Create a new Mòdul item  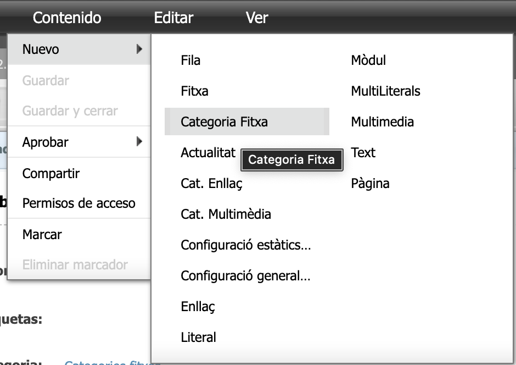[x=368, y=60]
